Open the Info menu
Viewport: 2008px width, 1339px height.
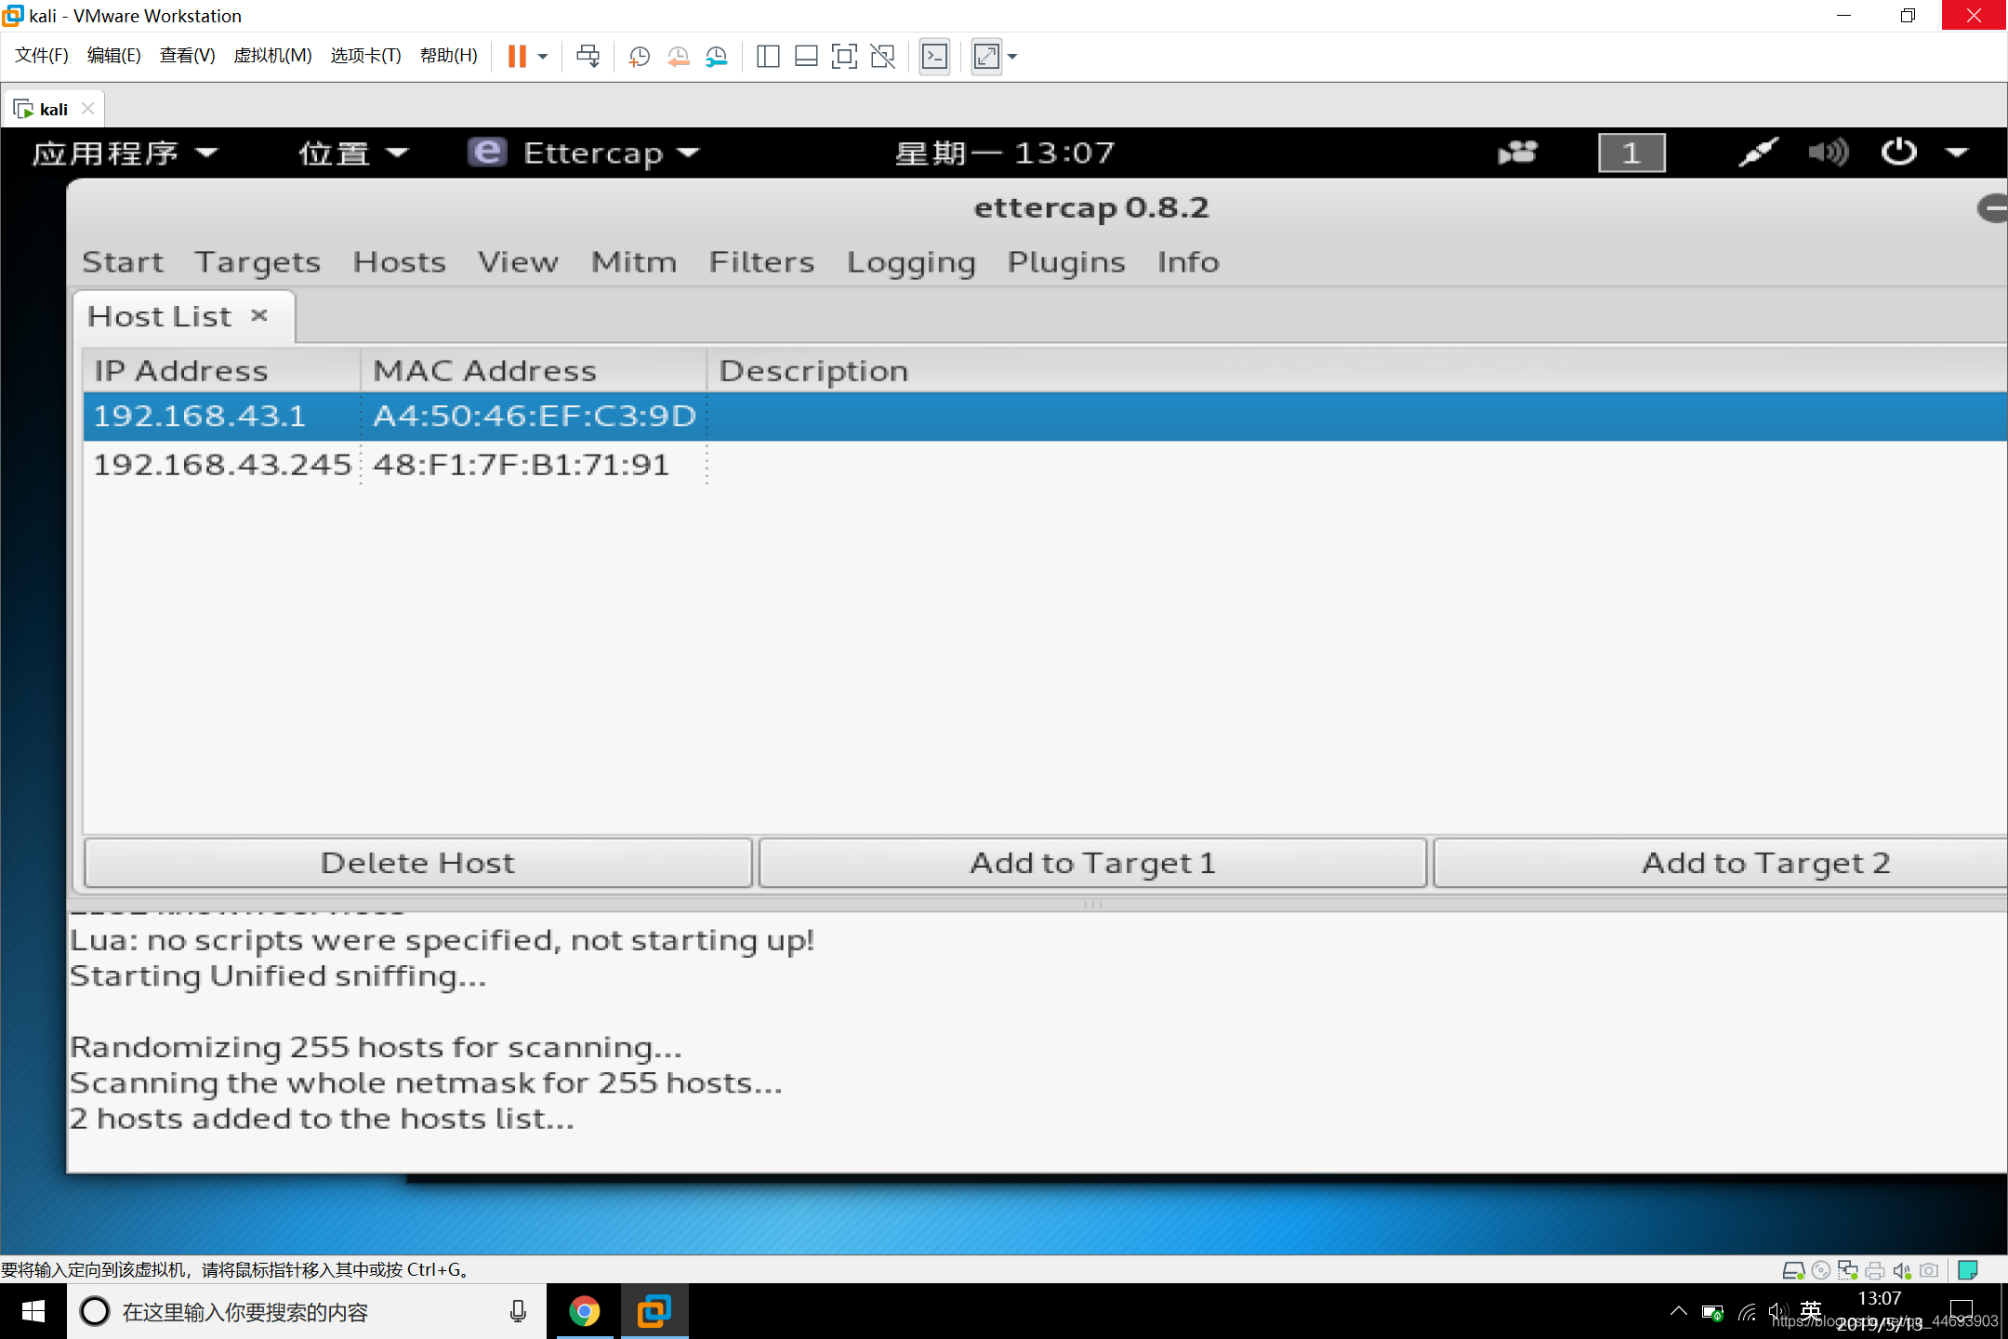click(x=1189, y=260)
